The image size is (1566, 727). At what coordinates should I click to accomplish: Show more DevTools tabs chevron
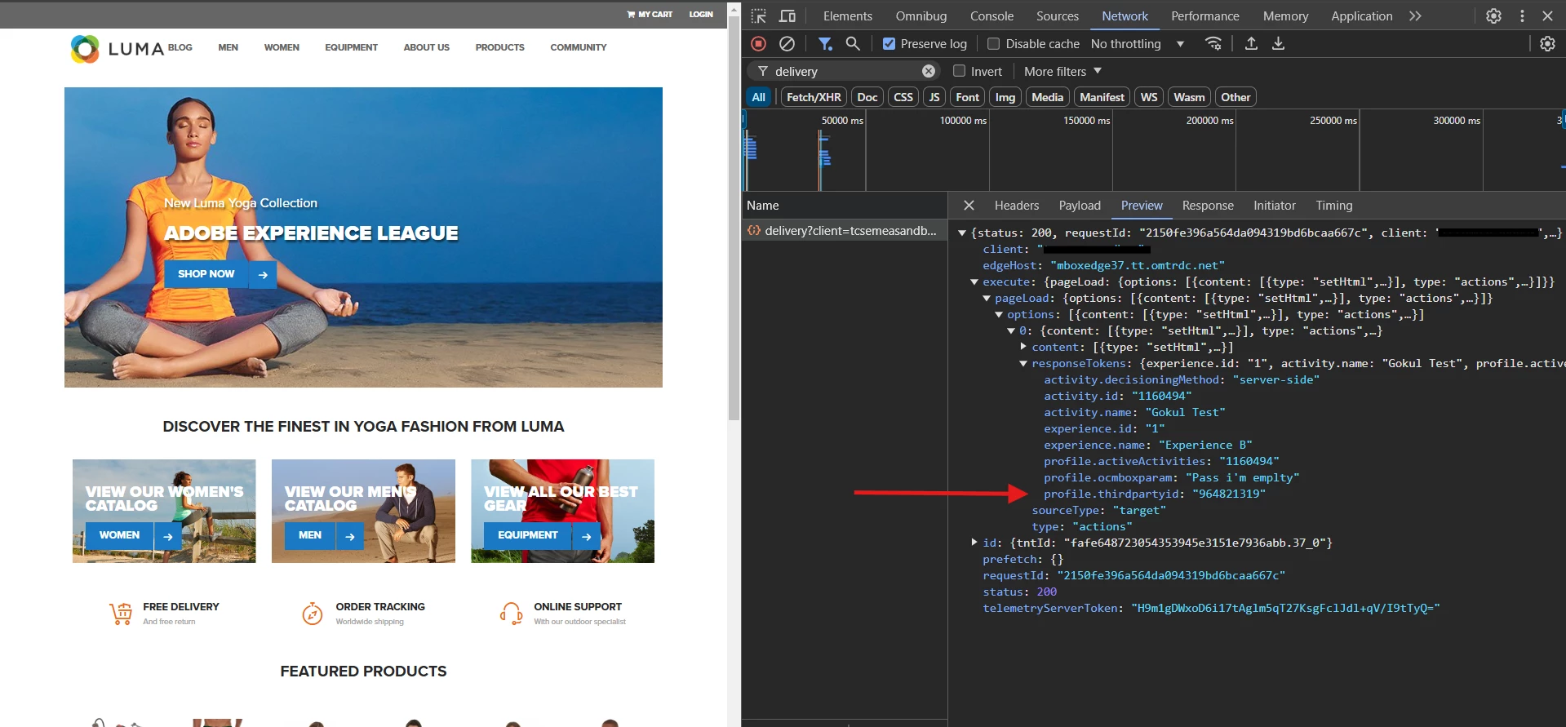(x=1415, y=16)
